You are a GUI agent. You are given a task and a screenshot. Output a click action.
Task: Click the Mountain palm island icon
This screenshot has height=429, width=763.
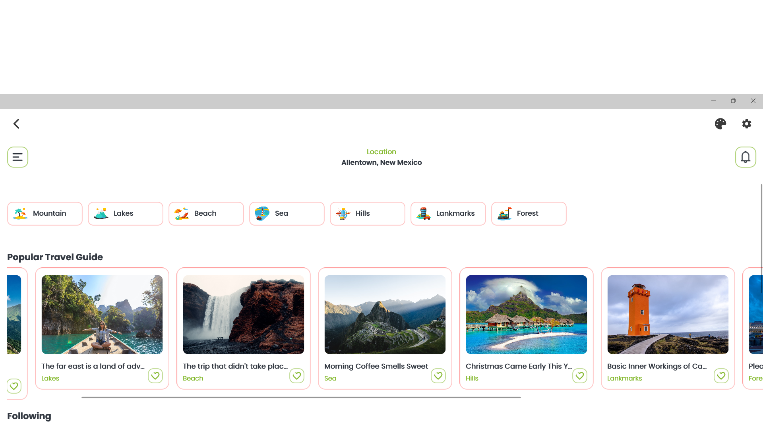click(20, 214)
